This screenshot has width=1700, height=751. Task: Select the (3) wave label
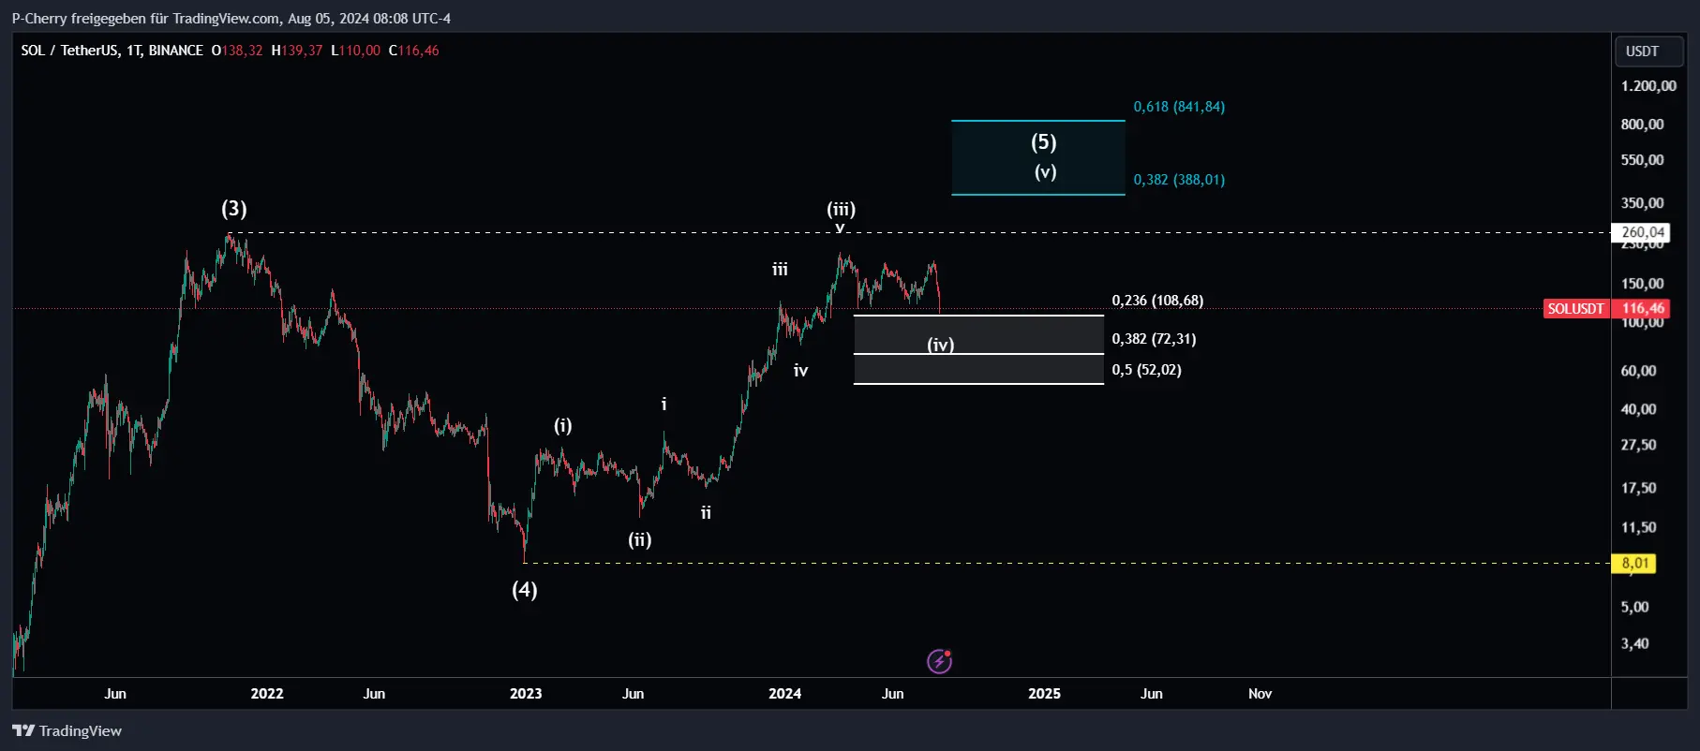pos(234,208)
